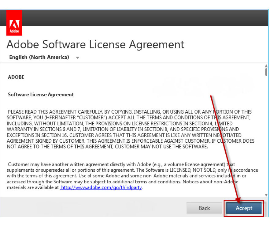270x225 pixels.
Task: Click the empty scrollbar track below thumb
Action: (266, 134)
